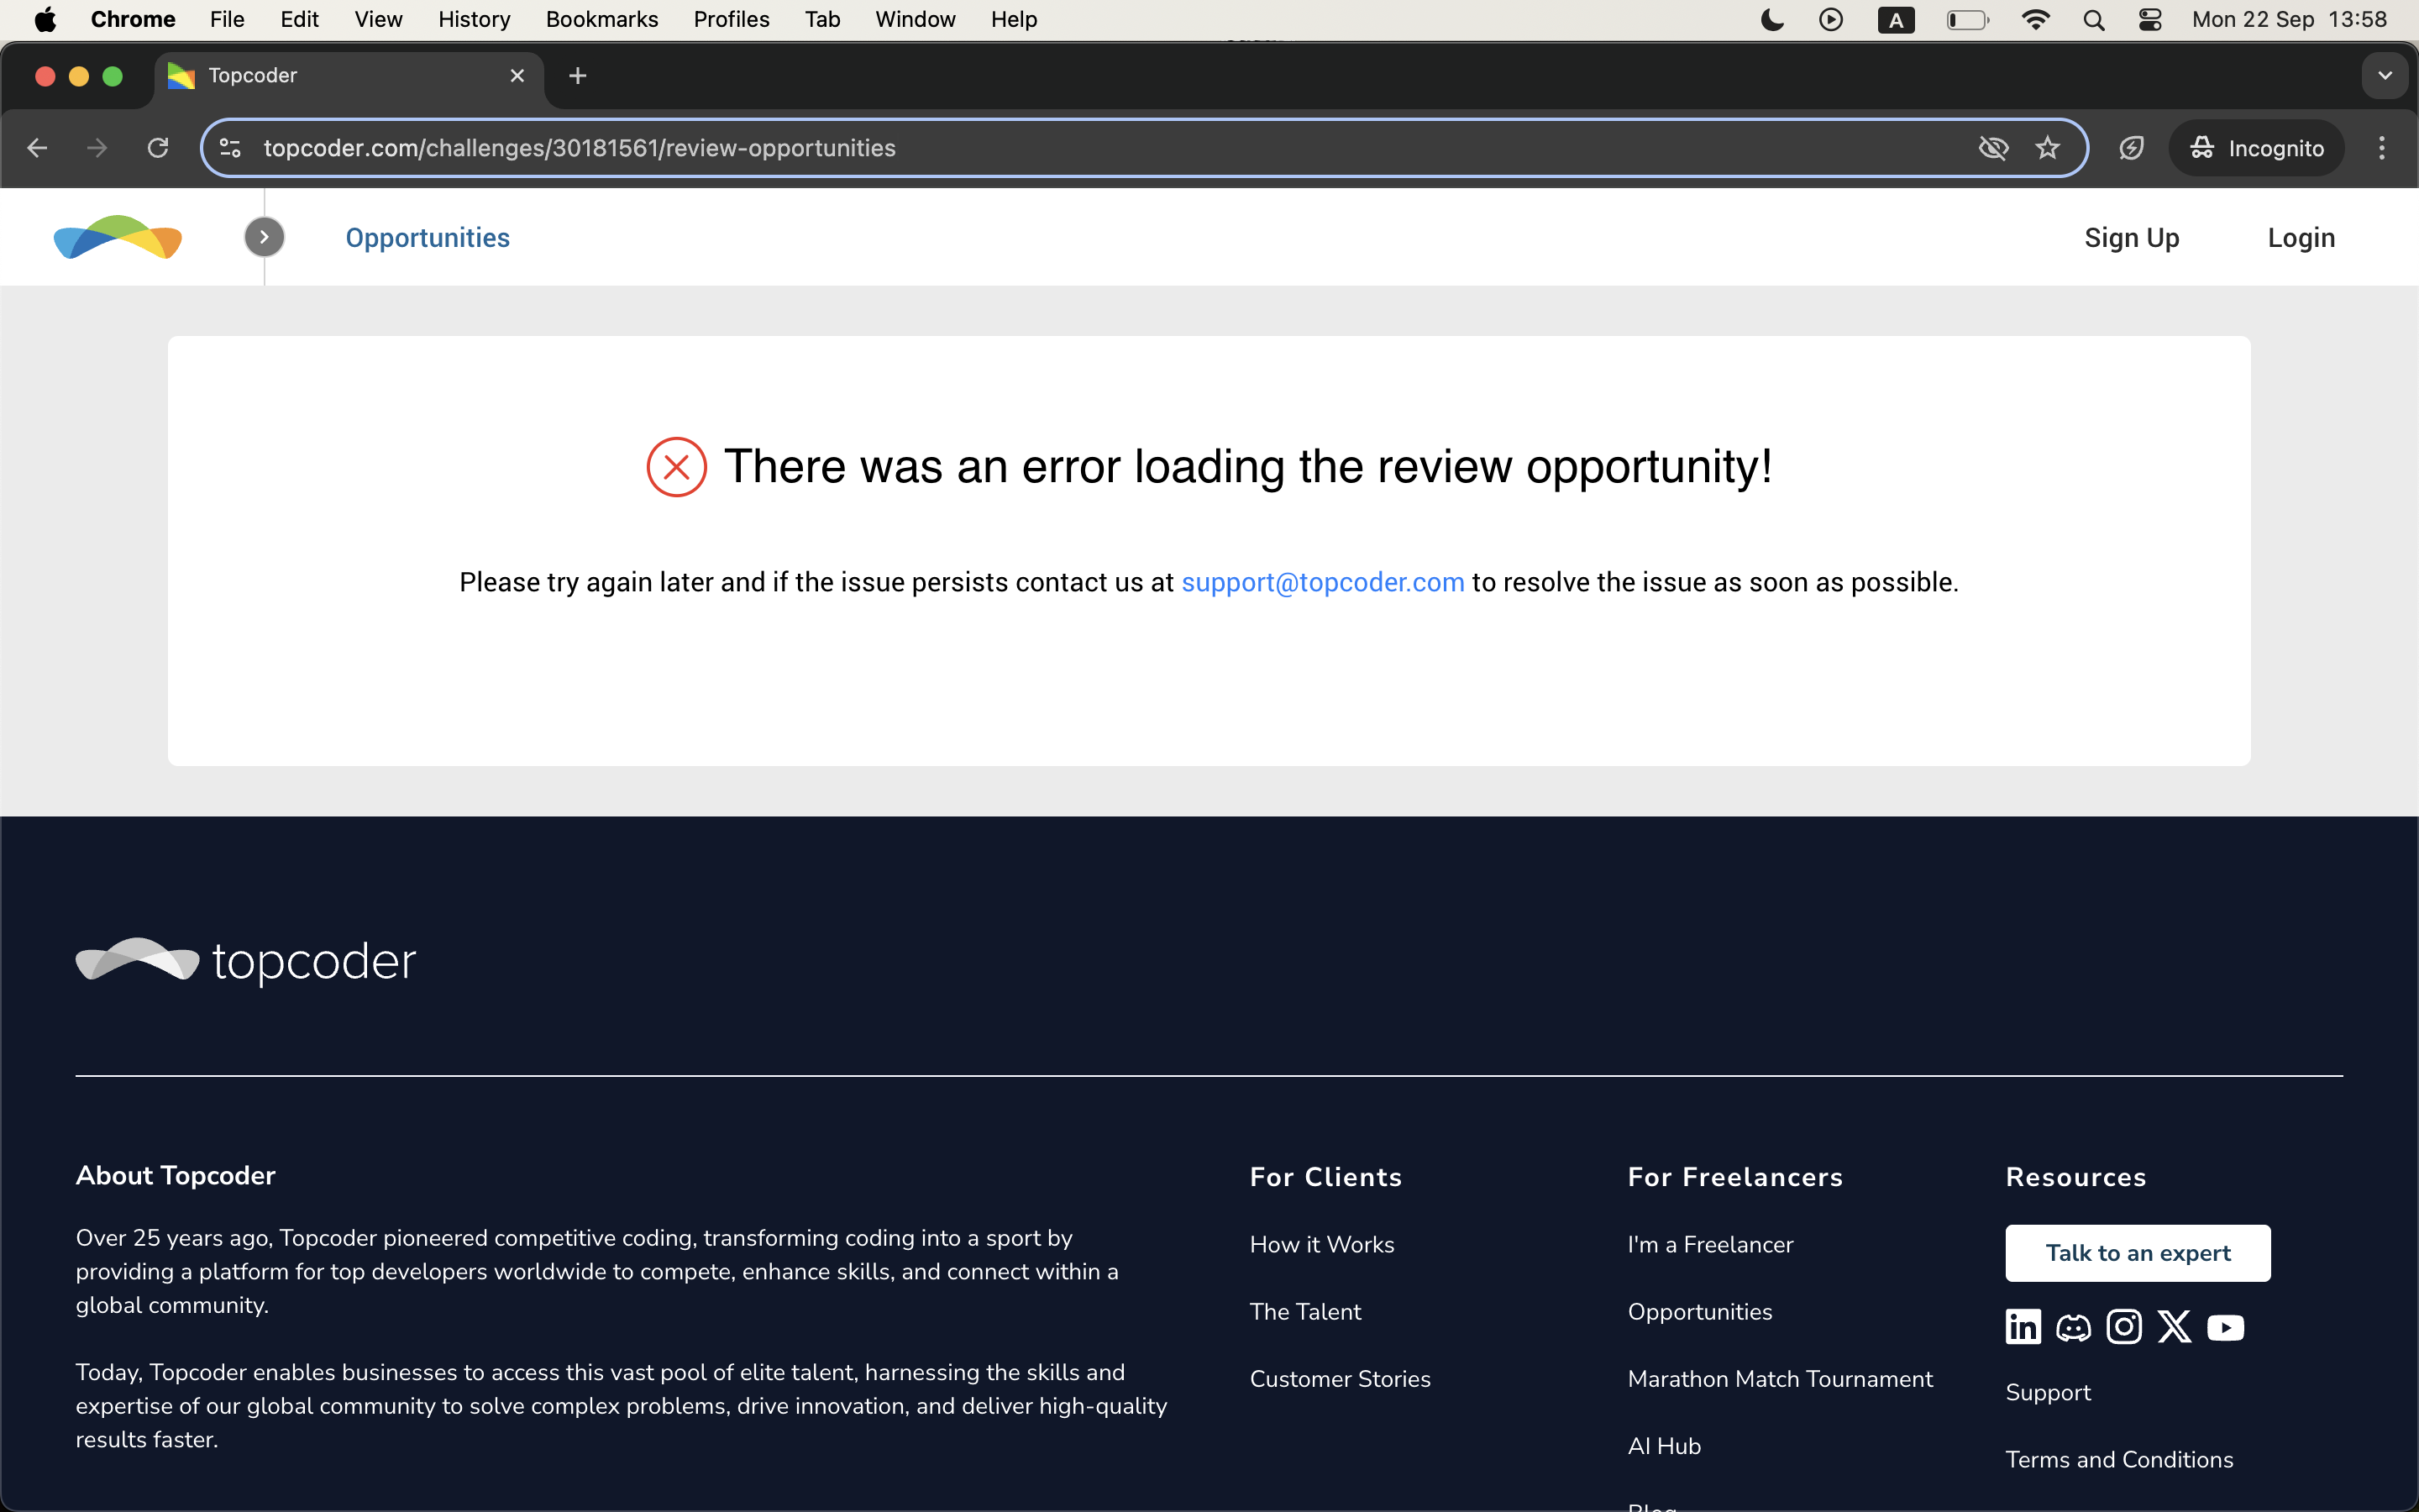Open the tab search dropdown arrow

(x=2384, y=76)
